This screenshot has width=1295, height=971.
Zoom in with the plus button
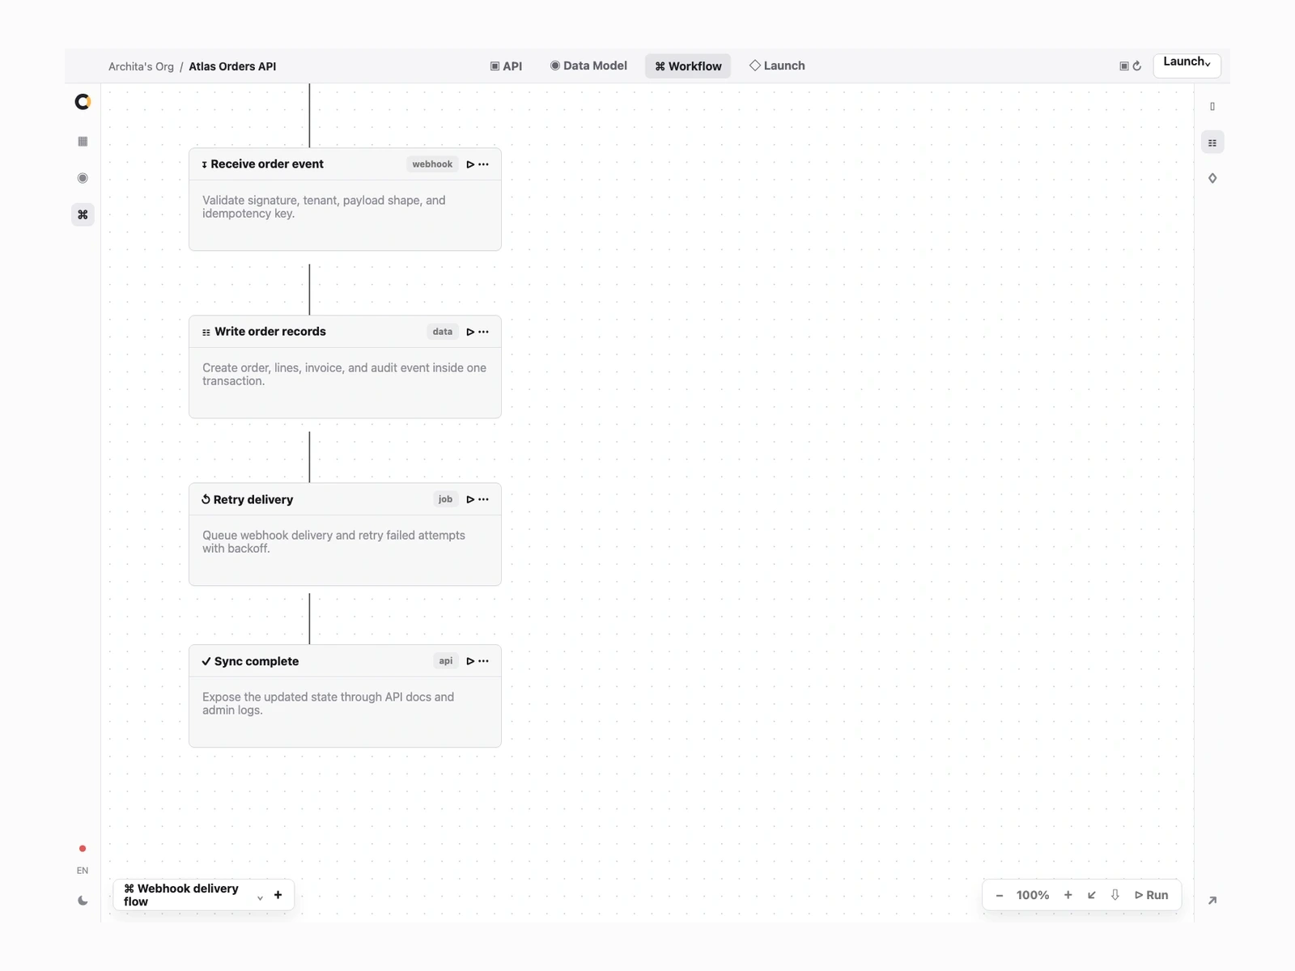click(x=1068, y=895)
